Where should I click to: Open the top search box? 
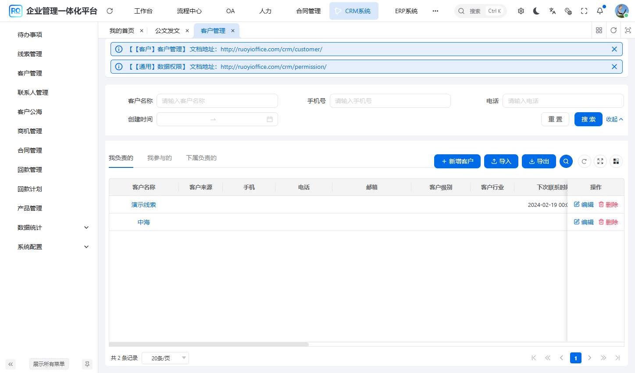tap(481, 11)
